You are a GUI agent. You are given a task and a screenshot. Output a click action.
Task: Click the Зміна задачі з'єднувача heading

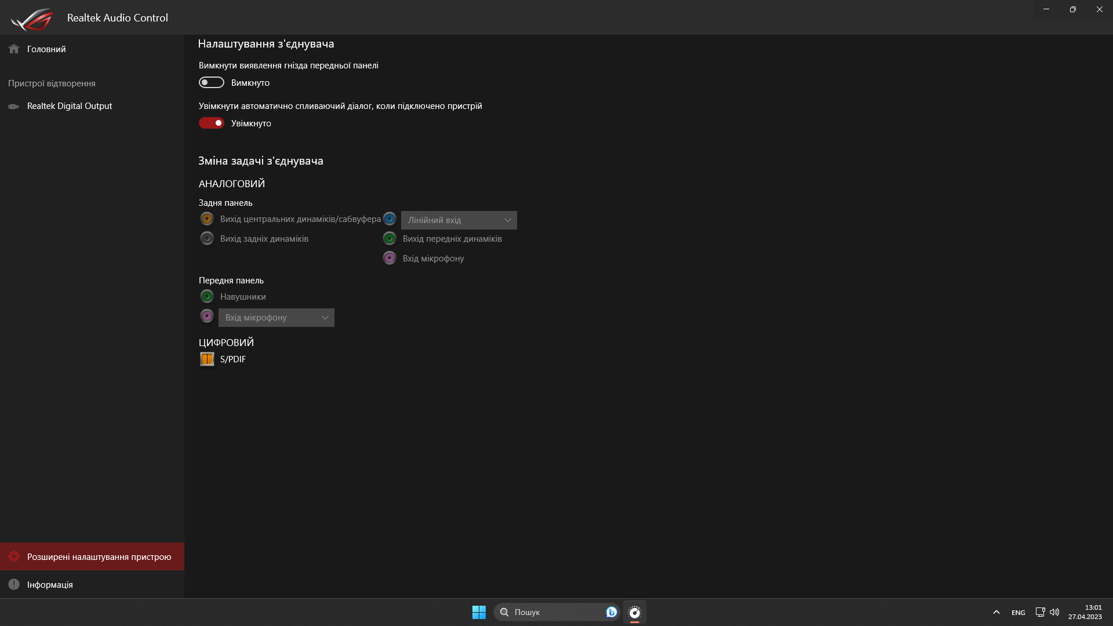(x=261, y=161)
